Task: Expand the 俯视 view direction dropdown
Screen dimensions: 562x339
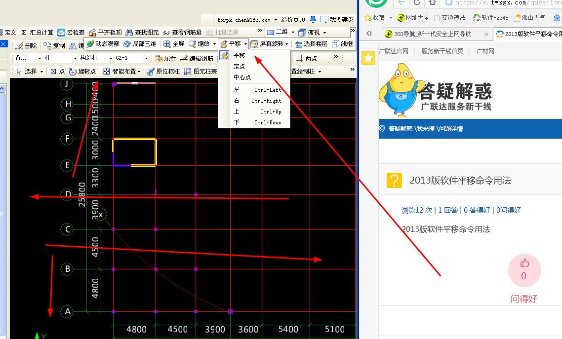Action: coord(325,32)
